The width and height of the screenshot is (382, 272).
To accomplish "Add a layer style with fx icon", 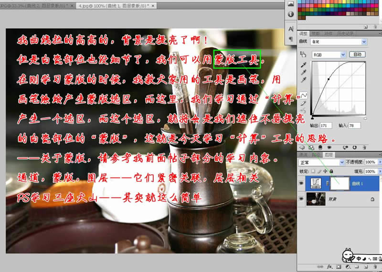I will [x=329, y=267].
